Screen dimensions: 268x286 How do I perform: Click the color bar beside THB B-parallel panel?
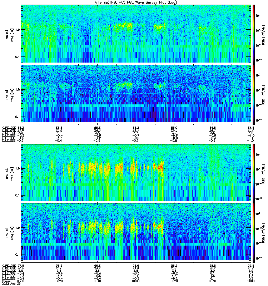coord(254,95)
